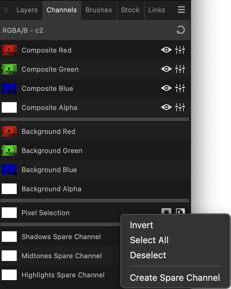Viewport: 231px width, 289px height.
Task: Click Composite Alpha channel edit sliders icon
Action: [x=180, y=108]
